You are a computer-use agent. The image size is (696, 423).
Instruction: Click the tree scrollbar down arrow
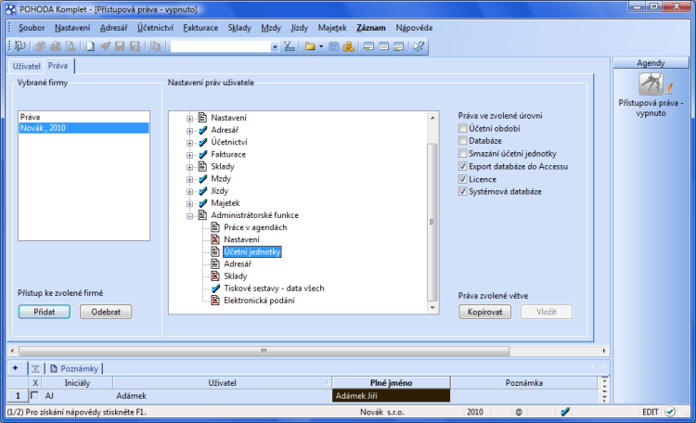432,308
